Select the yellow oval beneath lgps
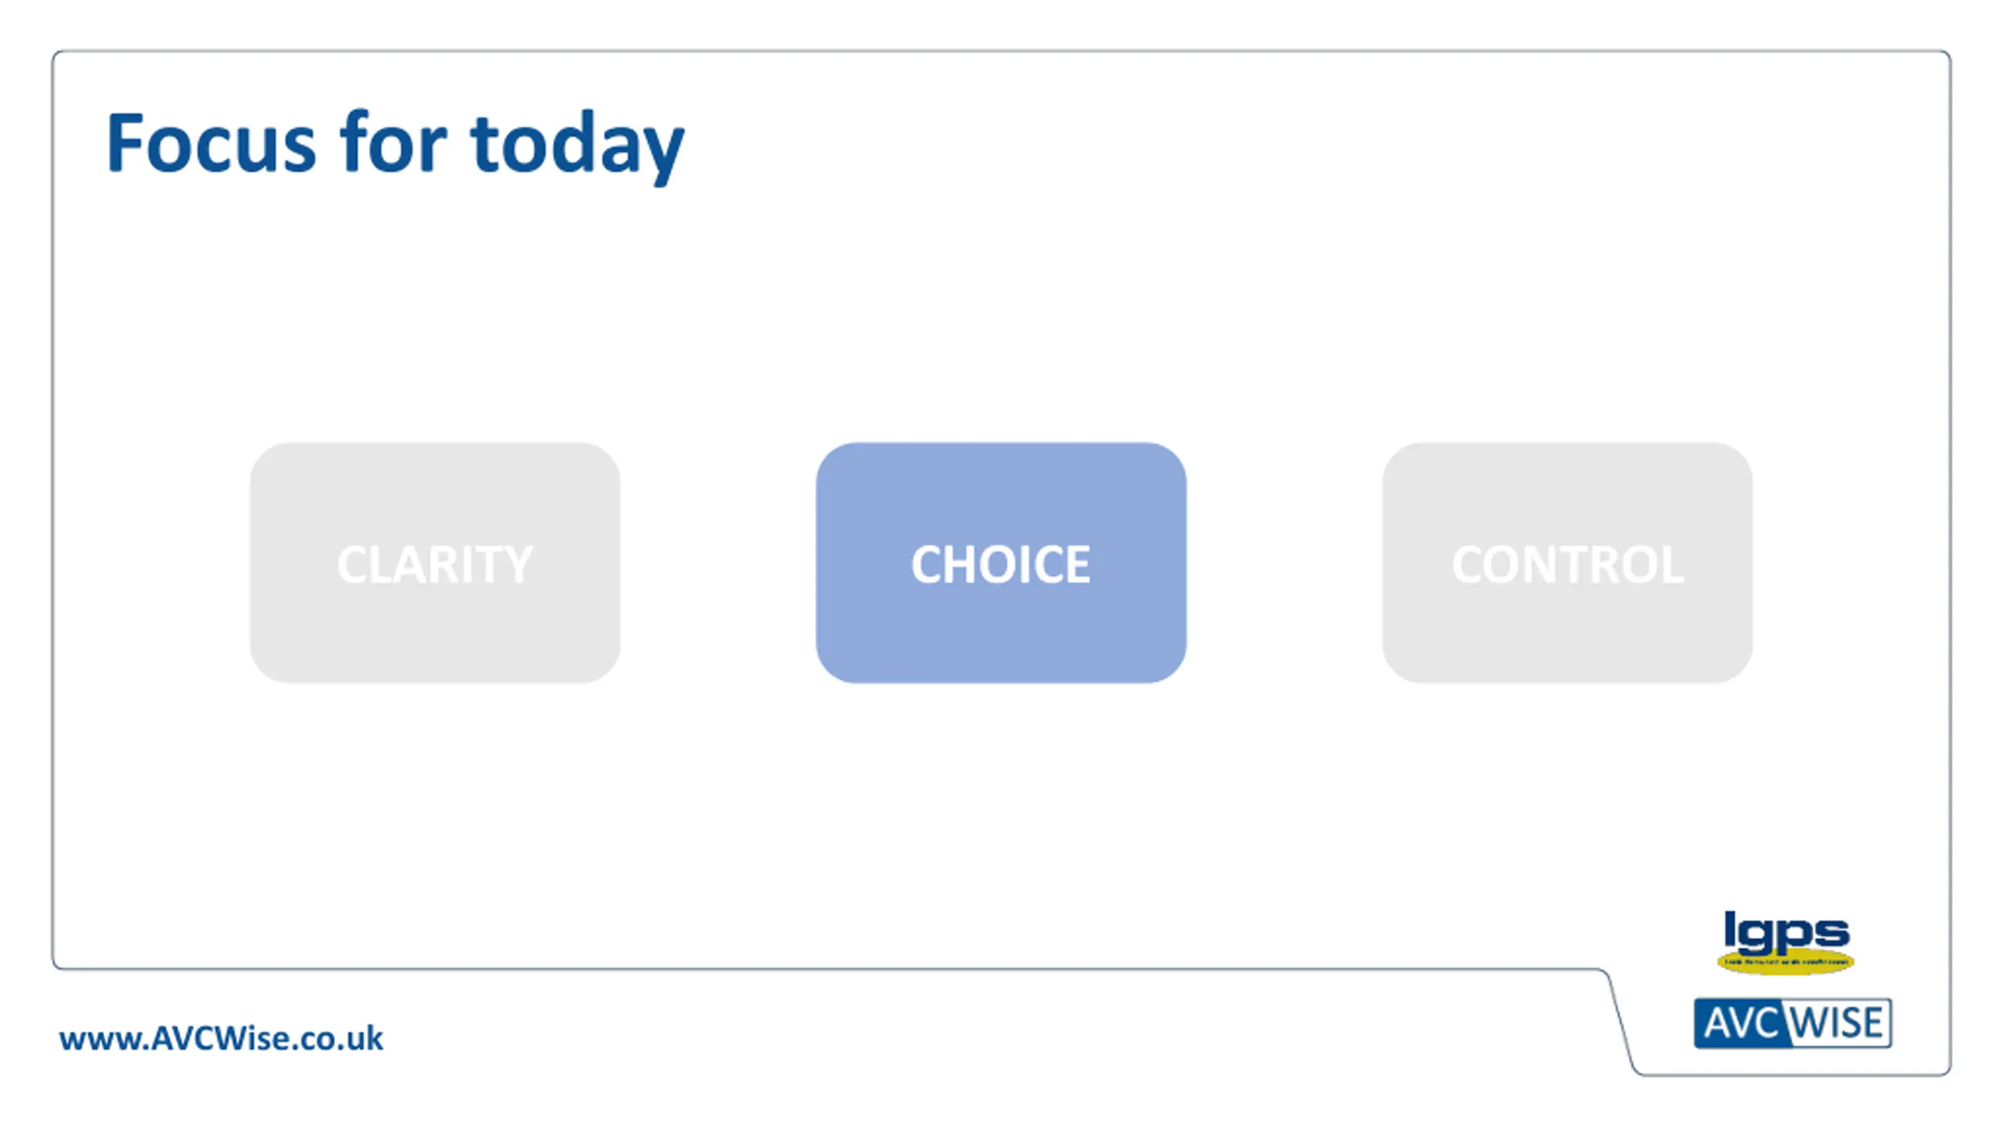 [1785, 962]
